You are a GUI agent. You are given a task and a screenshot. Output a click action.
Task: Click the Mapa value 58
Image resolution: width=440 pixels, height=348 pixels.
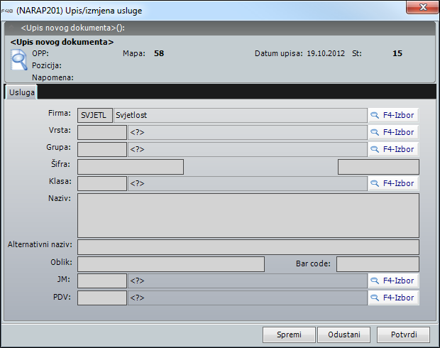coord(159,53)
